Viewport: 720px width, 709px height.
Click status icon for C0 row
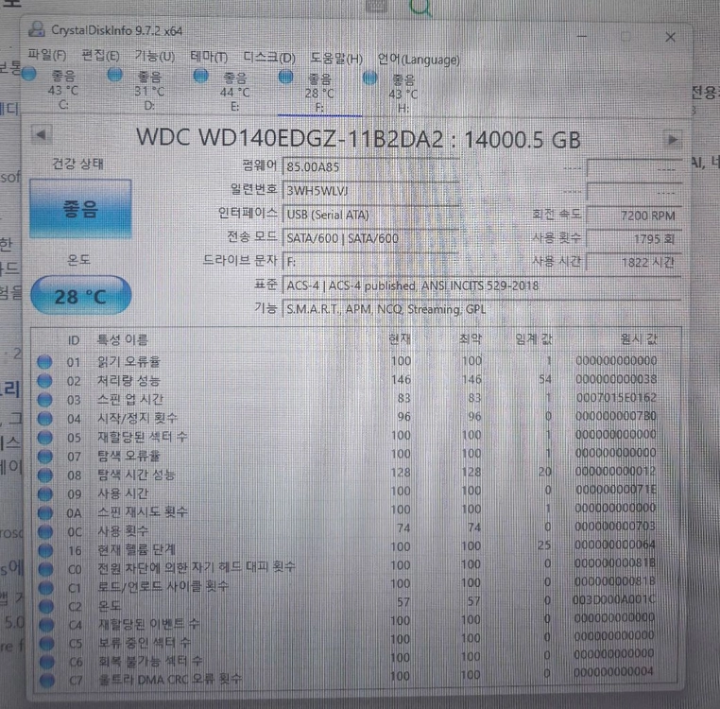tap(46, 569)
